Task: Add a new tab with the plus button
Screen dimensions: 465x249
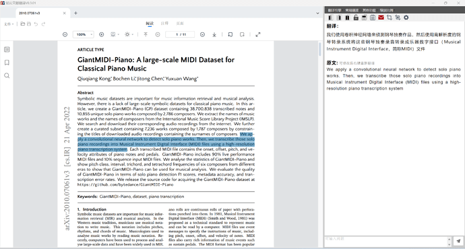Action: tap(75, 13)
